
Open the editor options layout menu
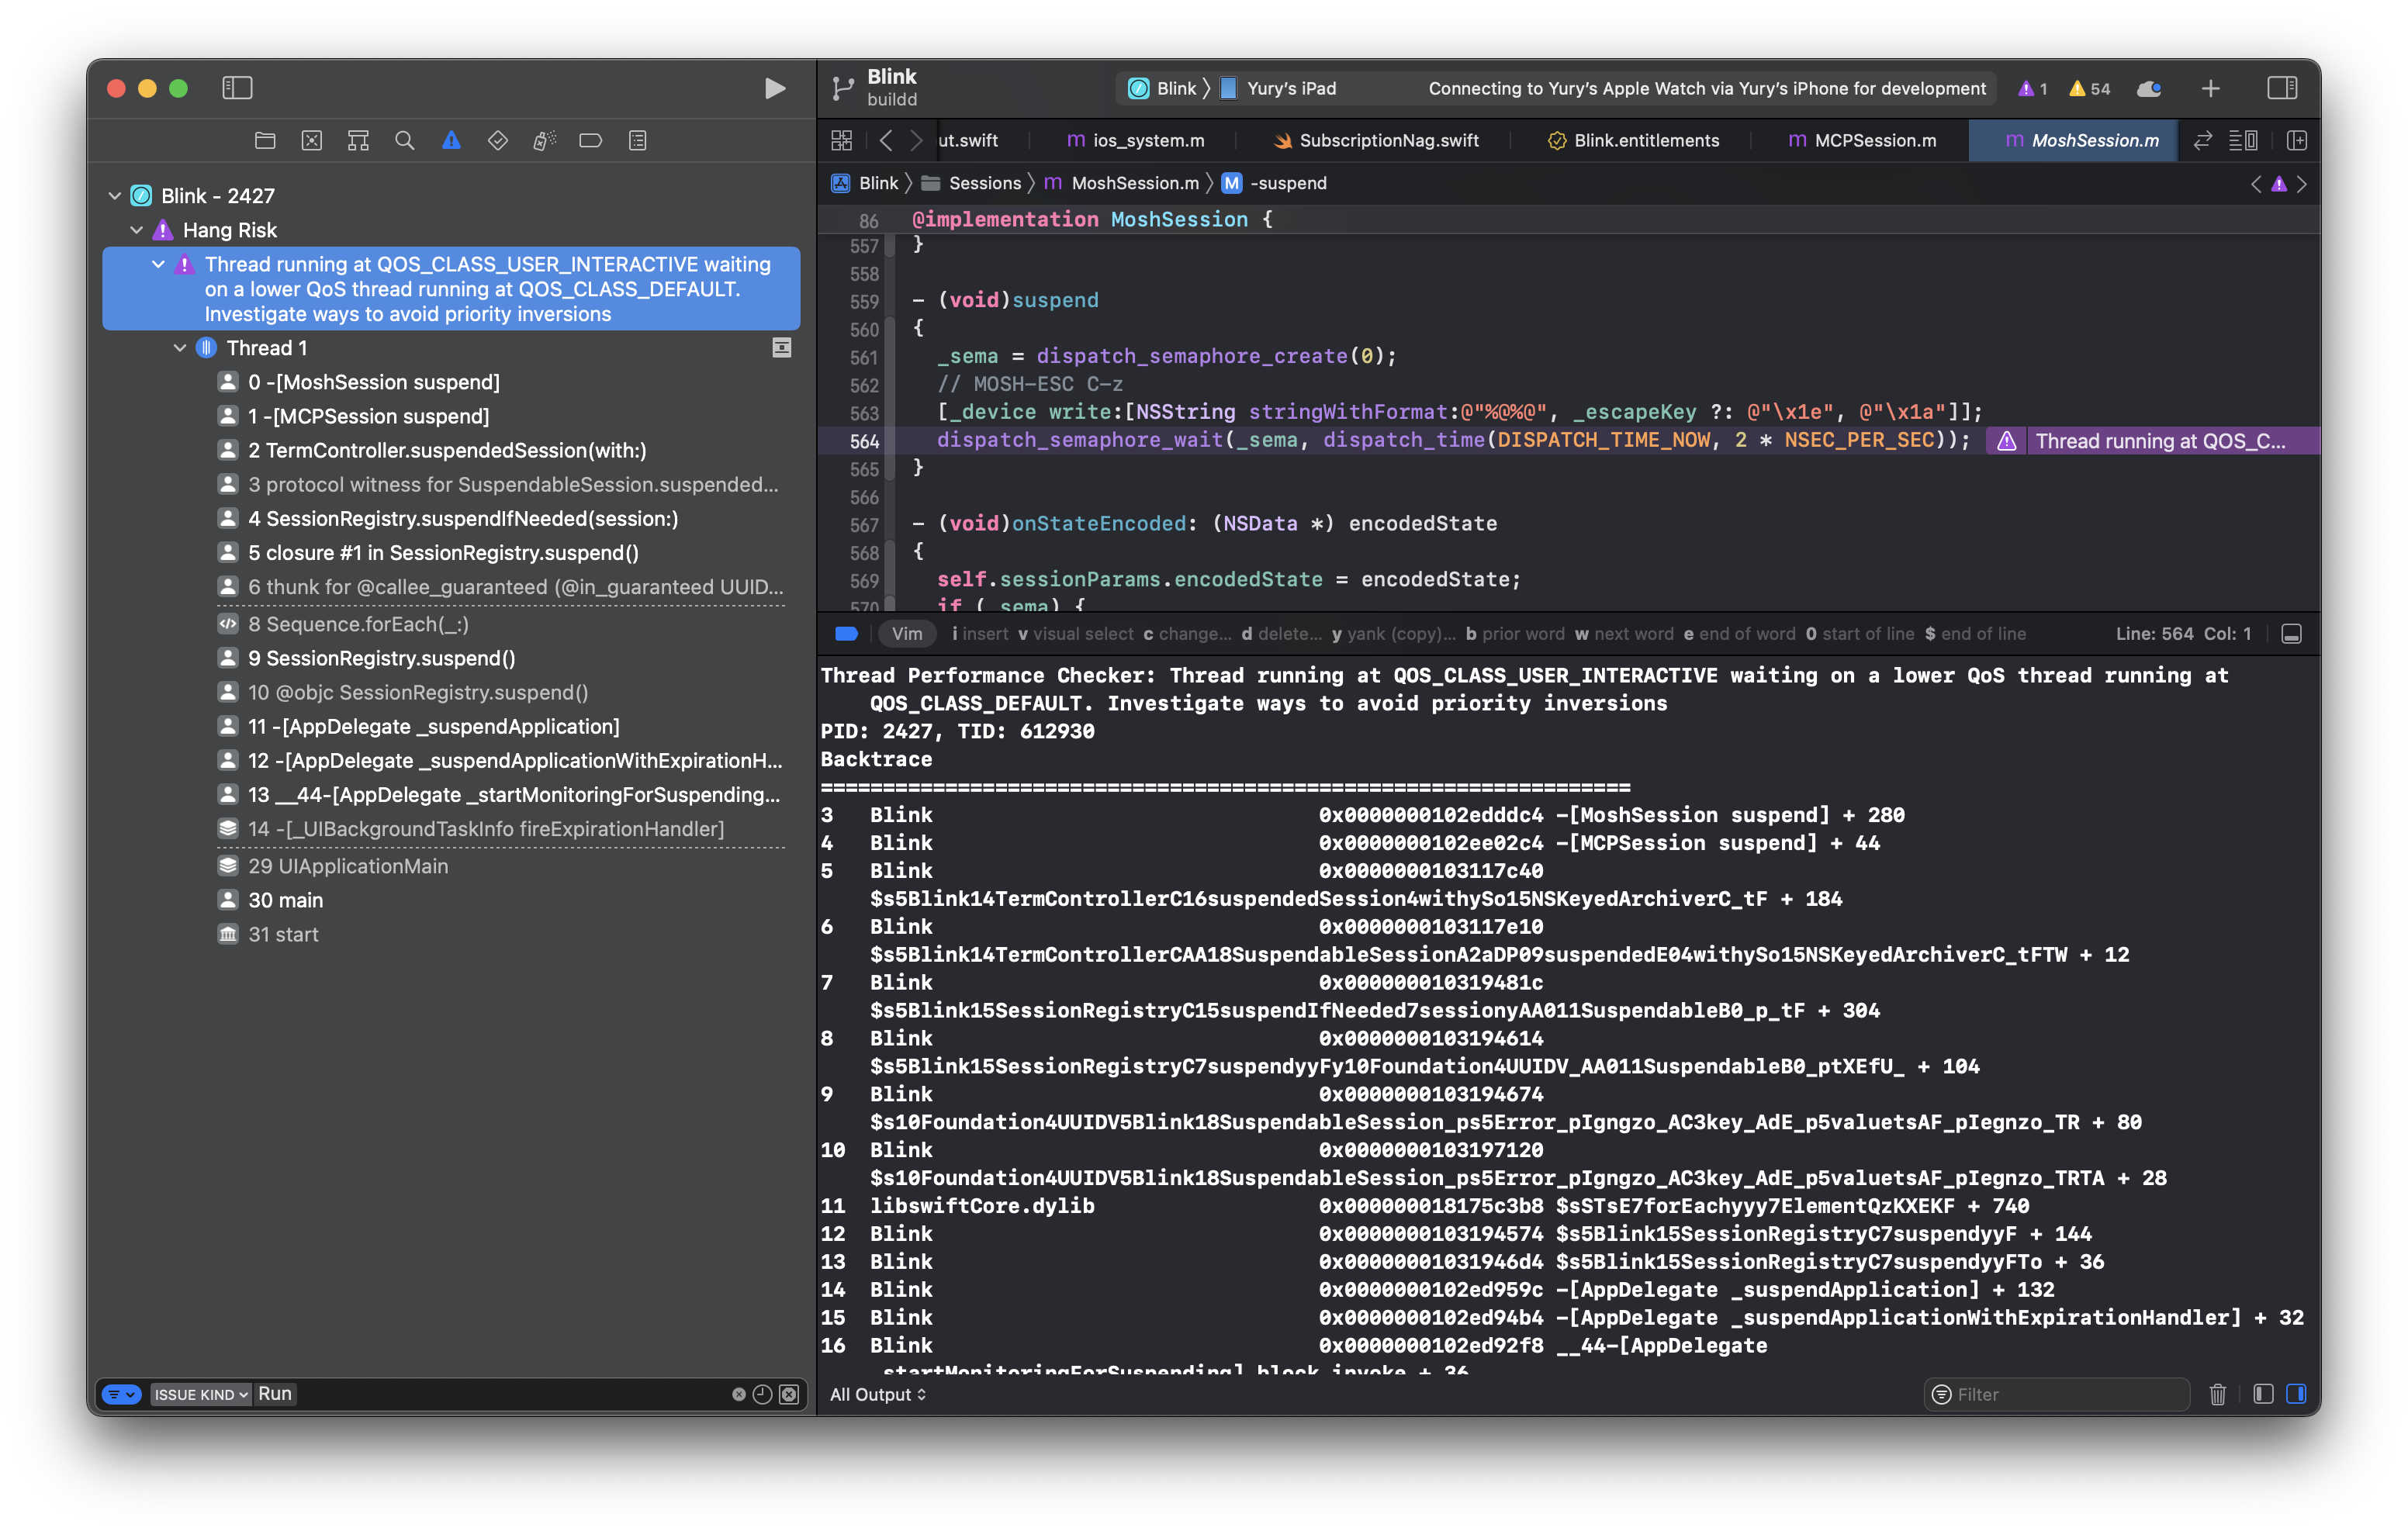click(x=2244, y=140)
